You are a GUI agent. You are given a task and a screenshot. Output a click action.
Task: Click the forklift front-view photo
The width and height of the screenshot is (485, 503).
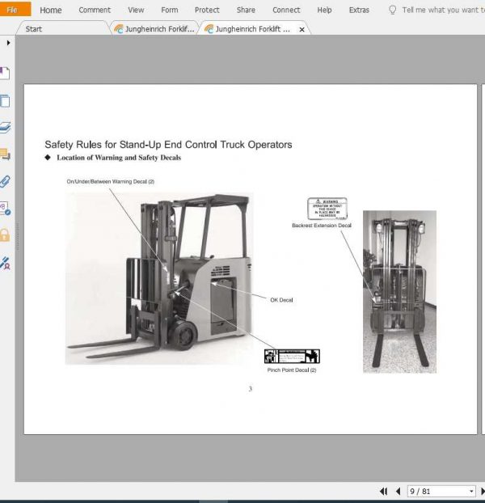[399, 292]
